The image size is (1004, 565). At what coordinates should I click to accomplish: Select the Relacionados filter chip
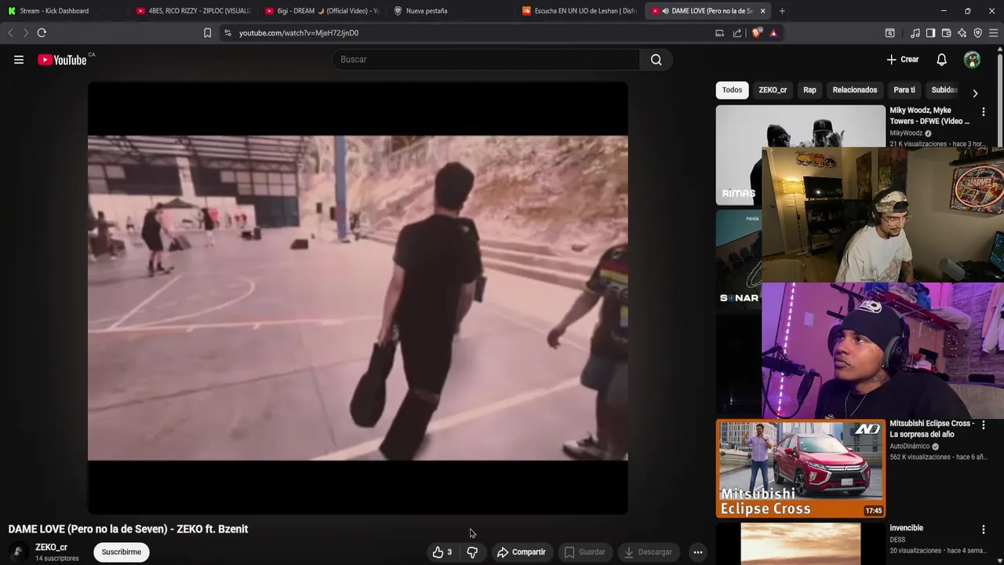pos(854,89)
